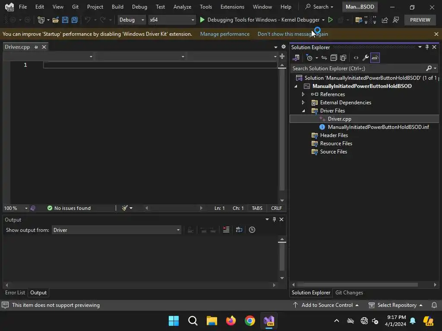Dismiss the performance notification bar
The height and width of the screenshot is (331, 442).
coord(436,34)
